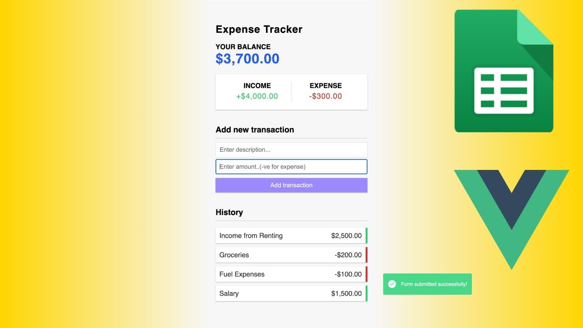The height and width of the screenshot is (328, 583).
Task: Select the Fuel Expenses history entry
Action: click(x=291, y=274)
